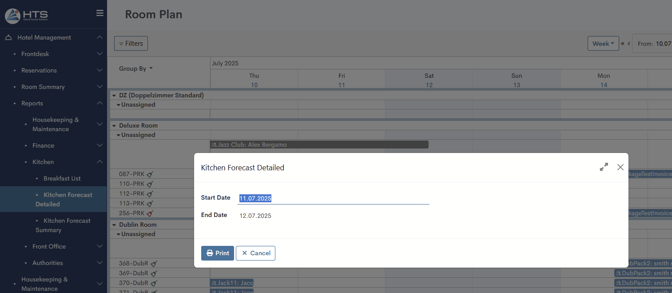Open the Group By dropdown
Screen dimensions: 672x293
135,69
